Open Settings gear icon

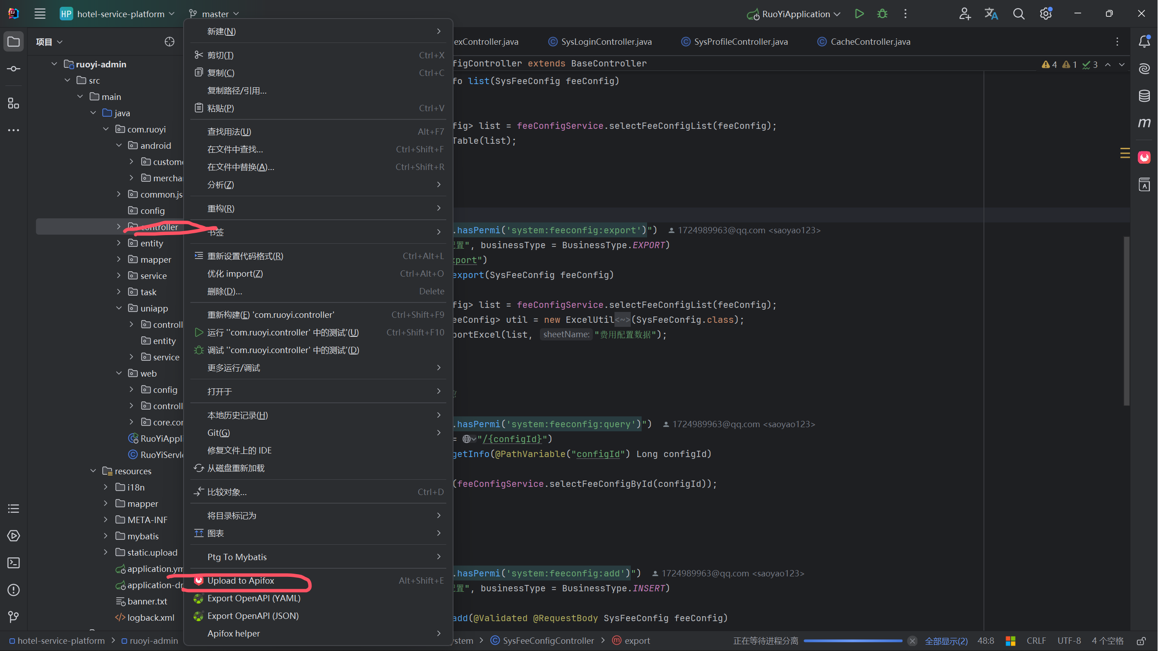[1045, 14]
